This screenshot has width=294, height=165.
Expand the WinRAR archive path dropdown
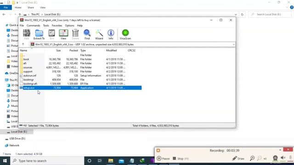click(234, 44)
